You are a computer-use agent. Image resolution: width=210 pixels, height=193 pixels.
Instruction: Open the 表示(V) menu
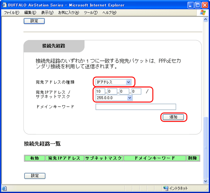point(47,13)
